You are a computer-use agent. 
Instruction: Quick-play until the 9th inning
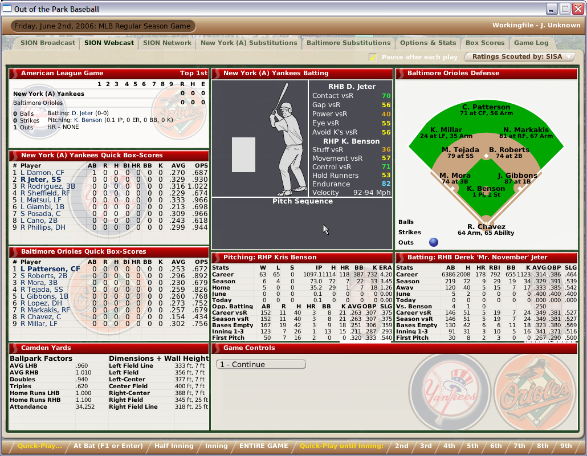tap(566, 446)
